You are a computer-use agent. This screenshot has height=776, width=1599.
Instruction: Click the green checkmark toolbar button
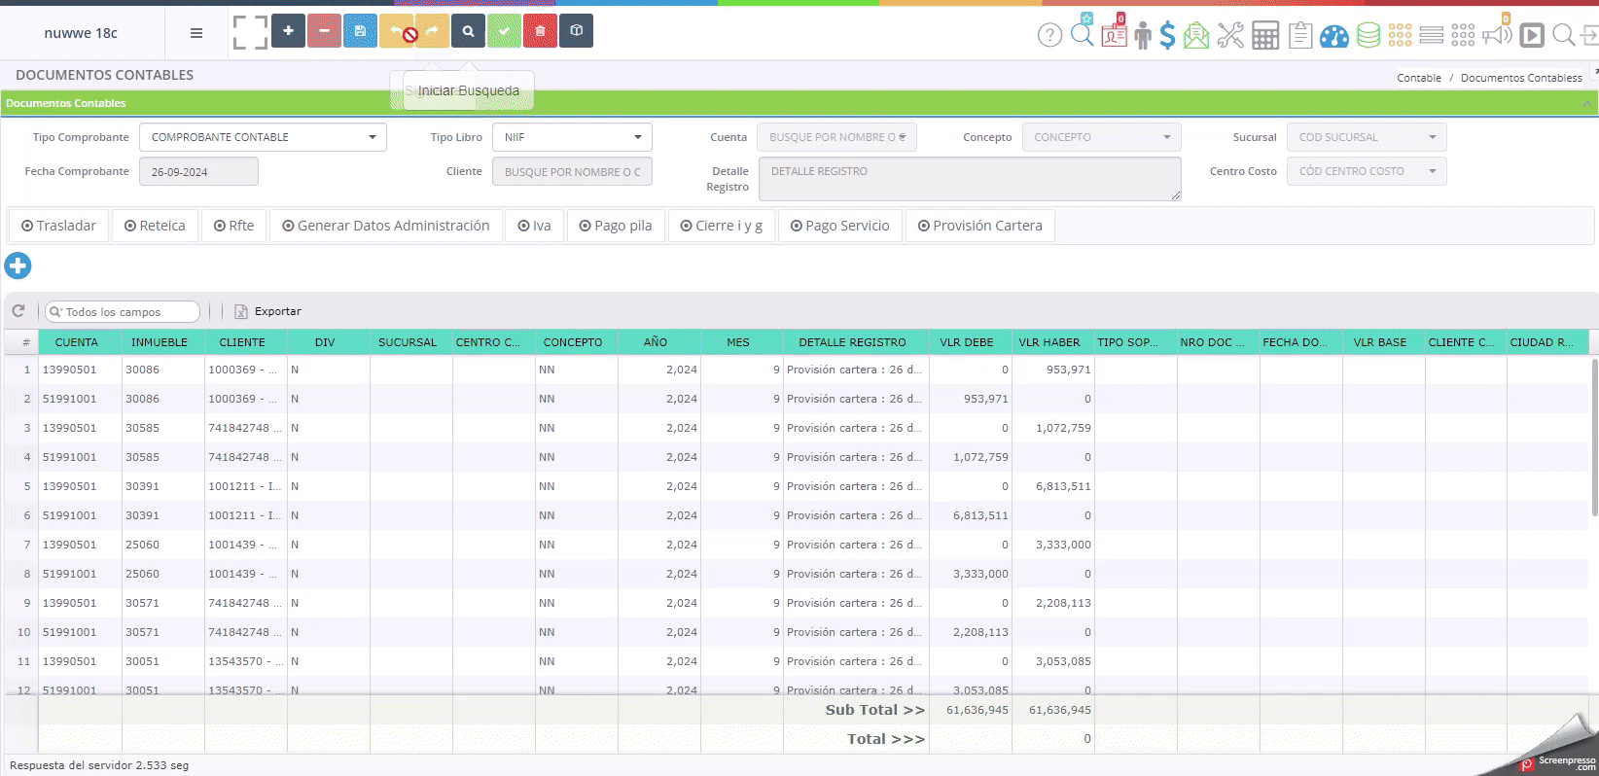tap(504, 31)
